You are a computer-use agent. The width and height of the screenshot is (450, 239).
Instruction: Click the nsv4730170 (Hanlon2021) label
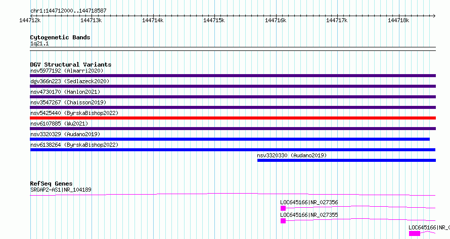coord(65,92)
